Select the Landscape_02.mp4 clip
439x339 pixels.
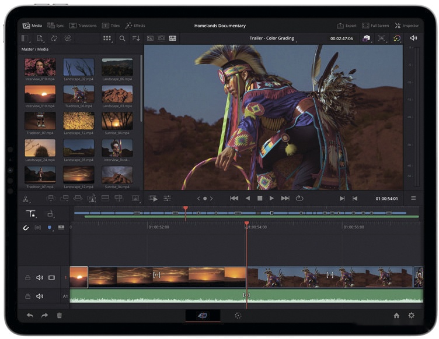(79, 67)
